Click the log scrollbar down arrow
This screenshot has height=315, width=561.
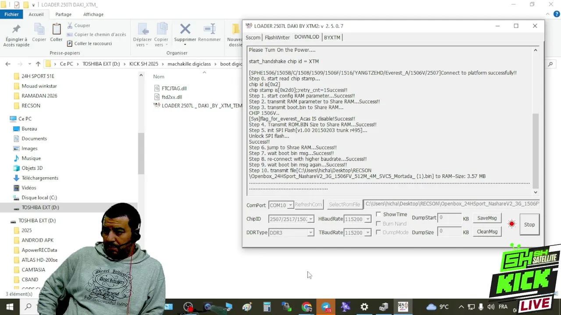(x=536, y=192)
